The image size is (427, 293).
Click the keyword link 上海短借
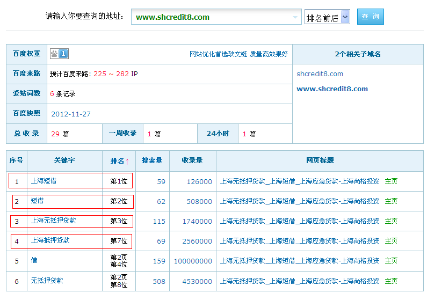coord(44,181)
